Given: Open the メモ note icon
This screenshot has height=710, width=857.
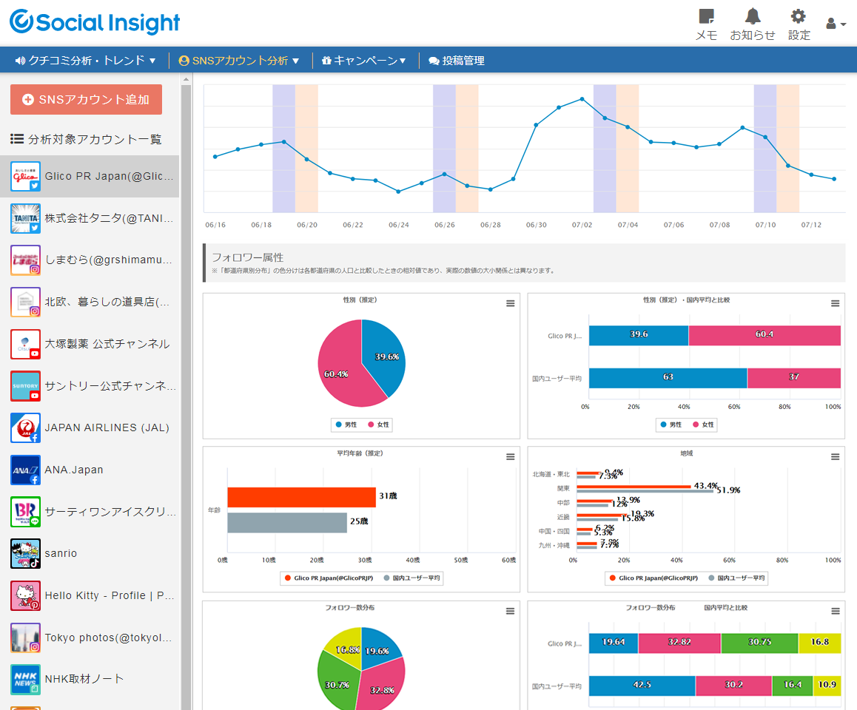Looking at the screenshot, I should coord(706,25).
